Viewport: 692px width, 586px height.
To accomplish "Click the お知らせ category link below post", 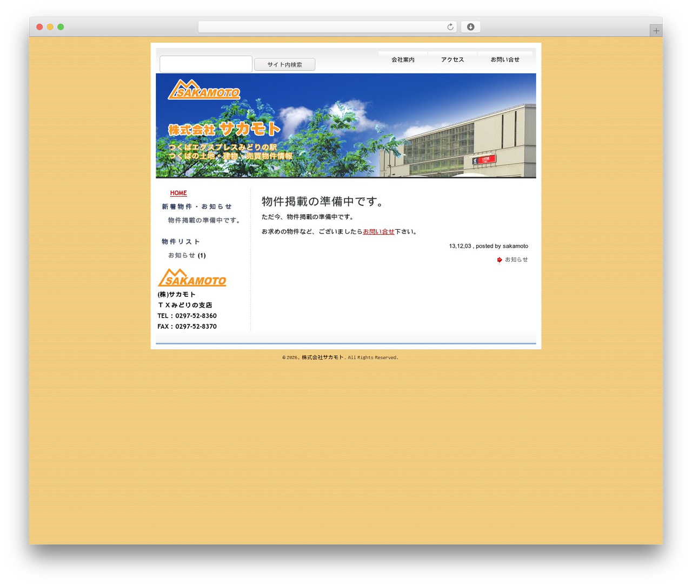I will [516, 260].
